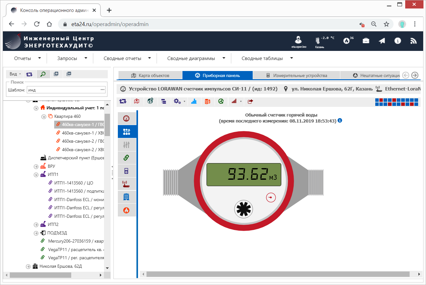This screenshot has height=285, width=426.
Task: Click the paper plane icon in header
Action: coord(382,41)
